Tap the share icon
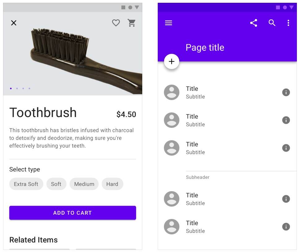The height and width of the screenshot is (252, 300). (254, 23)
